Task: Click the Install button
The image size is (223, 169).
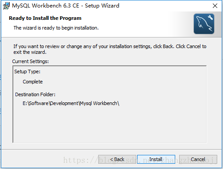Action: 156,159
